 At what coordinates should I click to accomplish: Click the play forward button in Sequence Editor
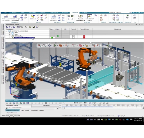[49, 103]
